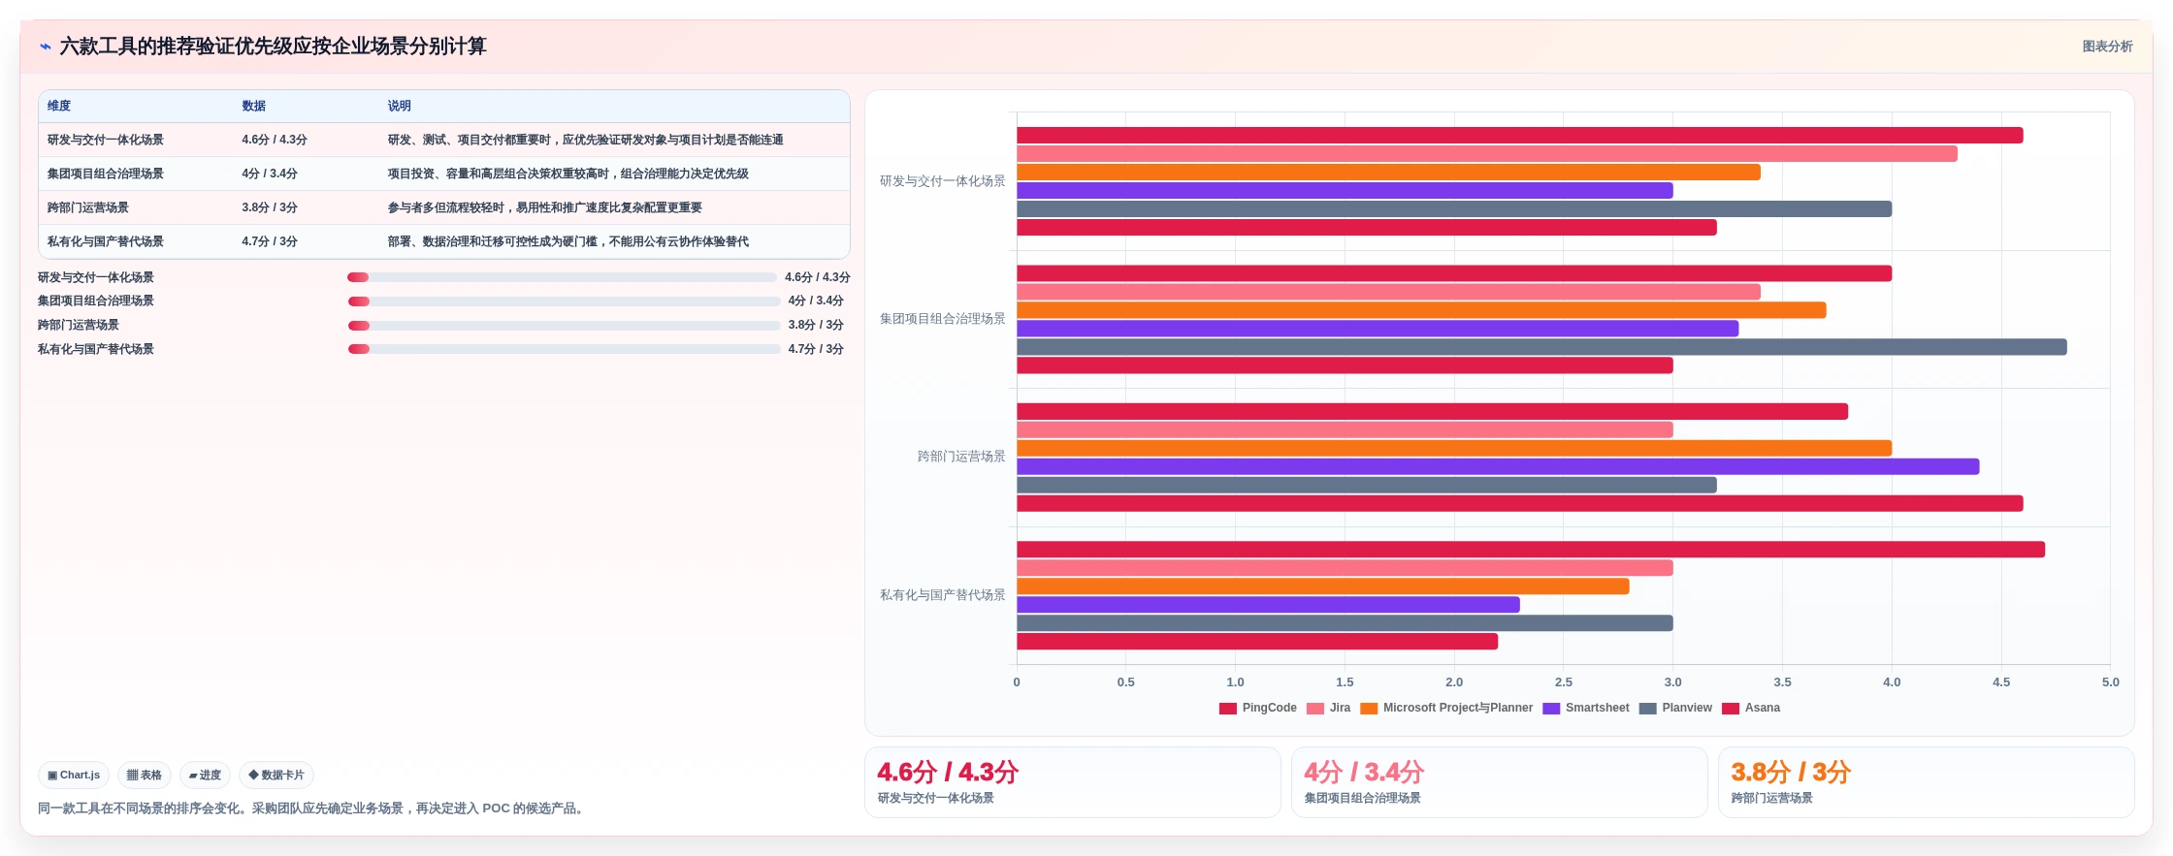Click the description starting 部署、数据治理
This screenshot has height=856, width=2173.
click(568, 241)
